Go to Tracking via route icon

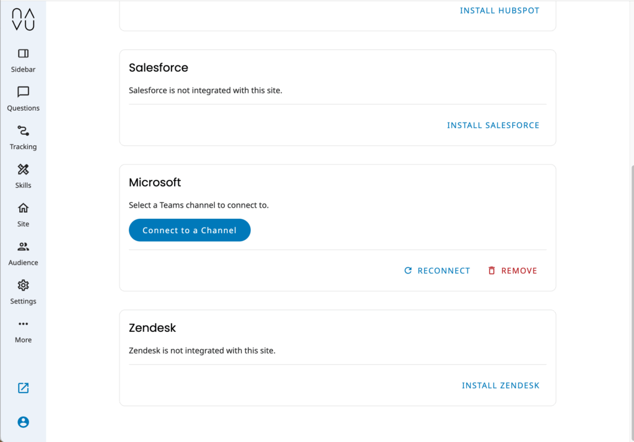point(23,131)
